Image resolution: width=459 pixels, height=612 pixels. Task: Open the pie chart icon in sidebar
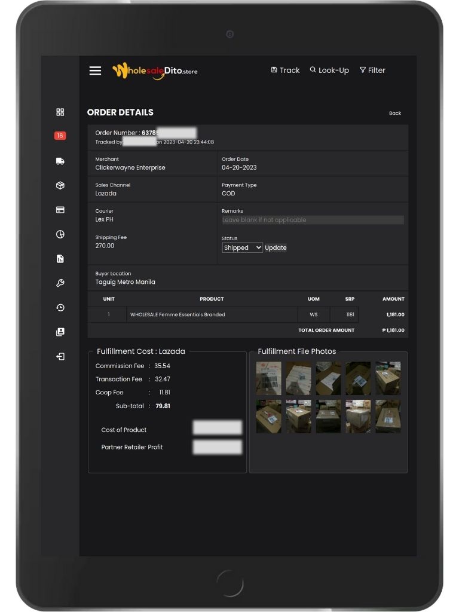60,234
